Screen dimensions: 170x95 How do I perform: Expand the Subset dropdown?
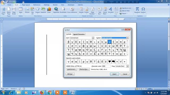127,38
